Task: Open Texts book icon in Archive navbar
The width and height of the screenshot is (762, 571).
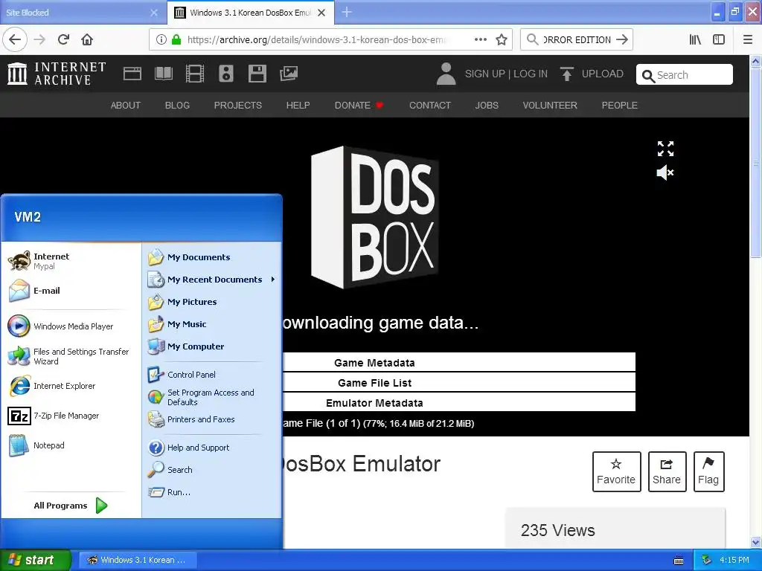Action: [163, 74]
